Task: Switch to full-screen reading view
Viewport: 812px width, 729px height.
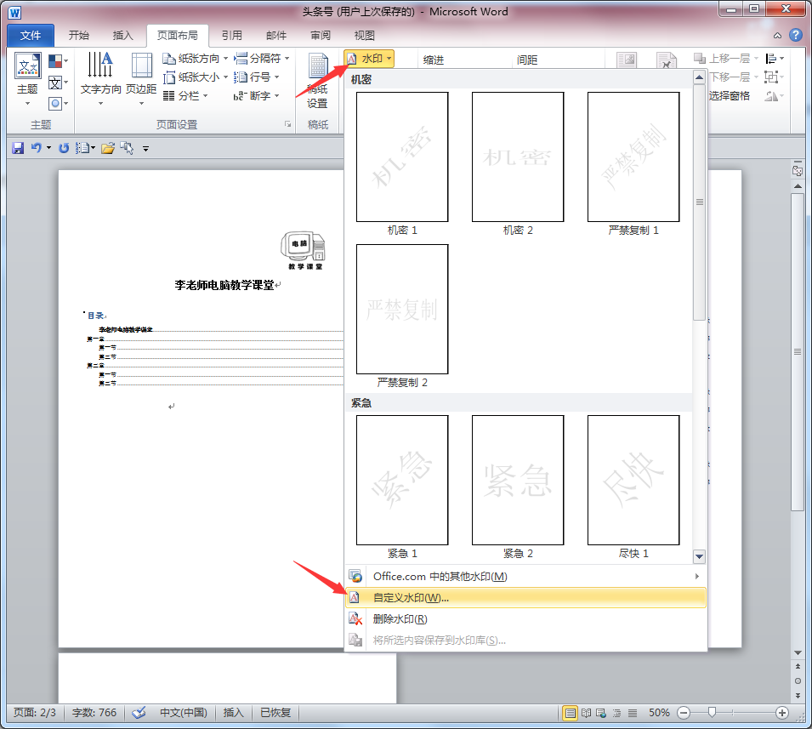Action: tap(586, 713)
